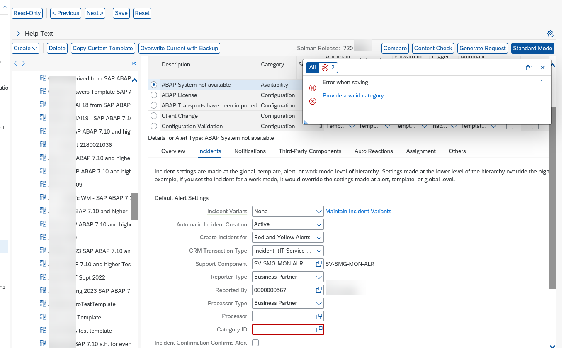Screen dimensions: 566x348
Task: Select the Configuration Validation radio button
Action: coord(154,126)
